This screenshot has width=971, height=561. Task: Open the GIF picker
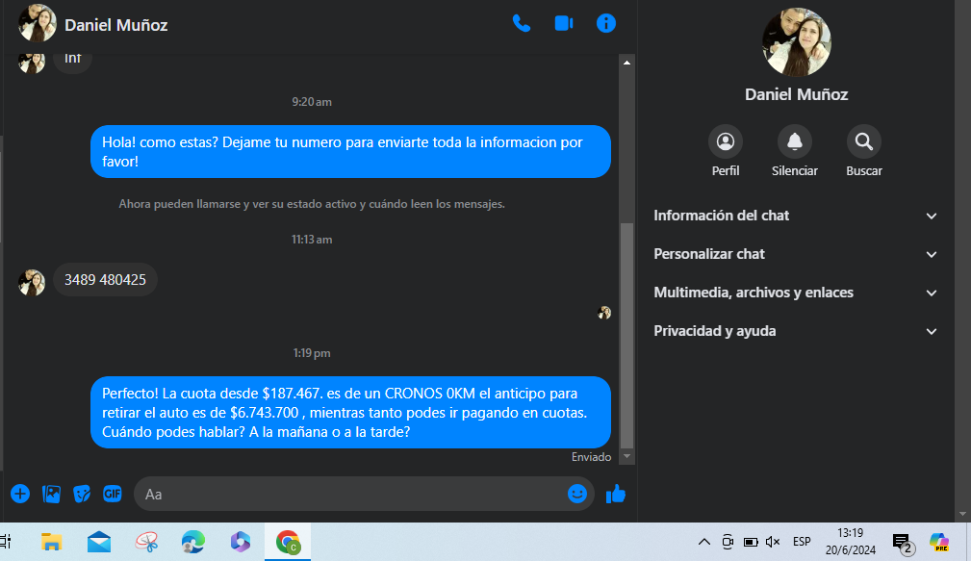point(113,494)
